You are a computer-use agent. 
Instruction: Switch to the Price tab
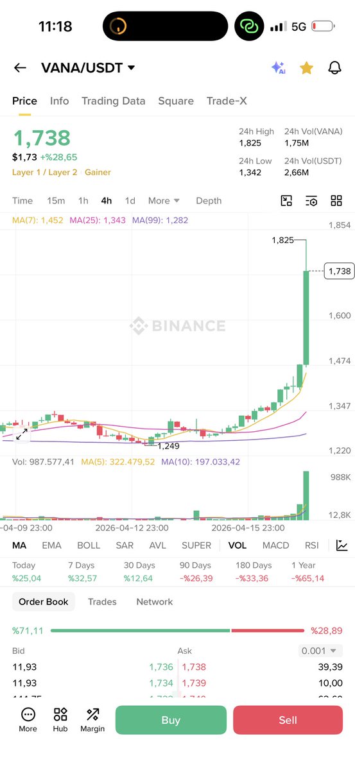coord(25,101)
